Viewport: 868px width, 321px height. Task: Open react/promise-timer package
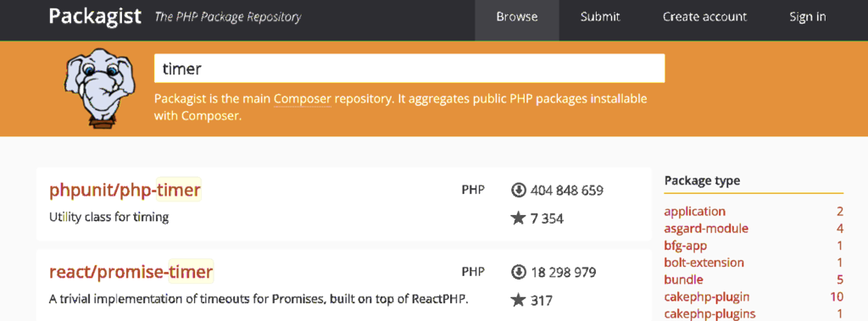coord(131,272)
